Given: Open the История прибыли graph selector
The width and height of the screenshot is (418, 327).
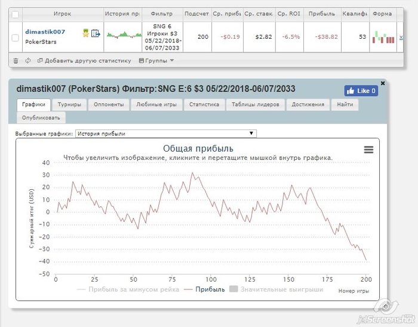Looking at the screenshot, I should (x=166, y=134).
